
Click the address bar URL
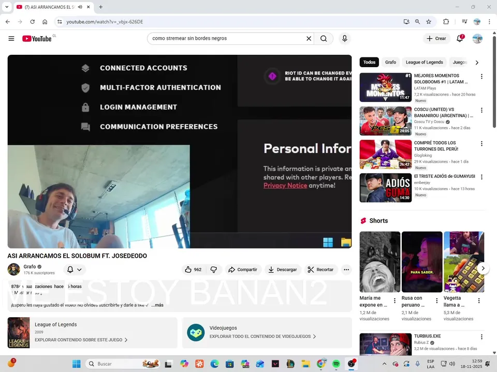coord(105,22)
